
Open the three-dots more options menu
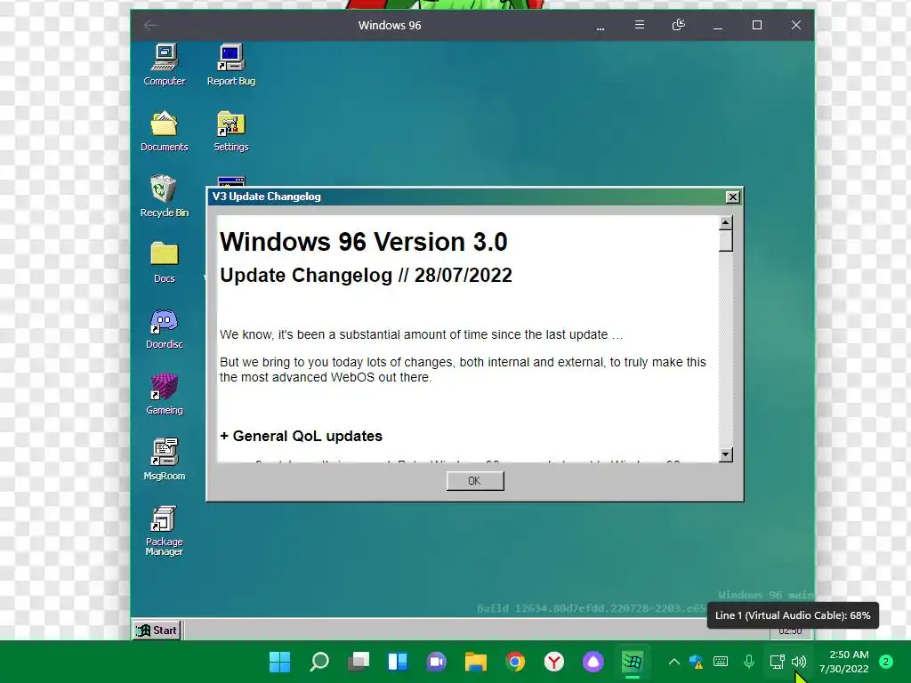pos(601,26)
